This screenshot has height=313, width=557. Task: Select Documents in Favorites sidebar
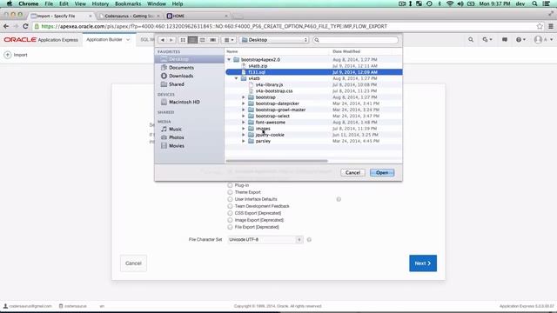click(181, 68)
